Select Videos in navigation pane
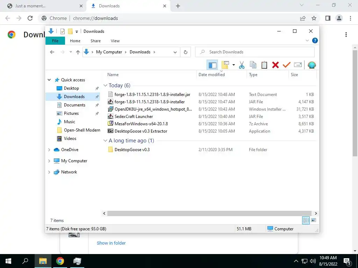The height and width of the screenshot is (268, 358). 70,139
